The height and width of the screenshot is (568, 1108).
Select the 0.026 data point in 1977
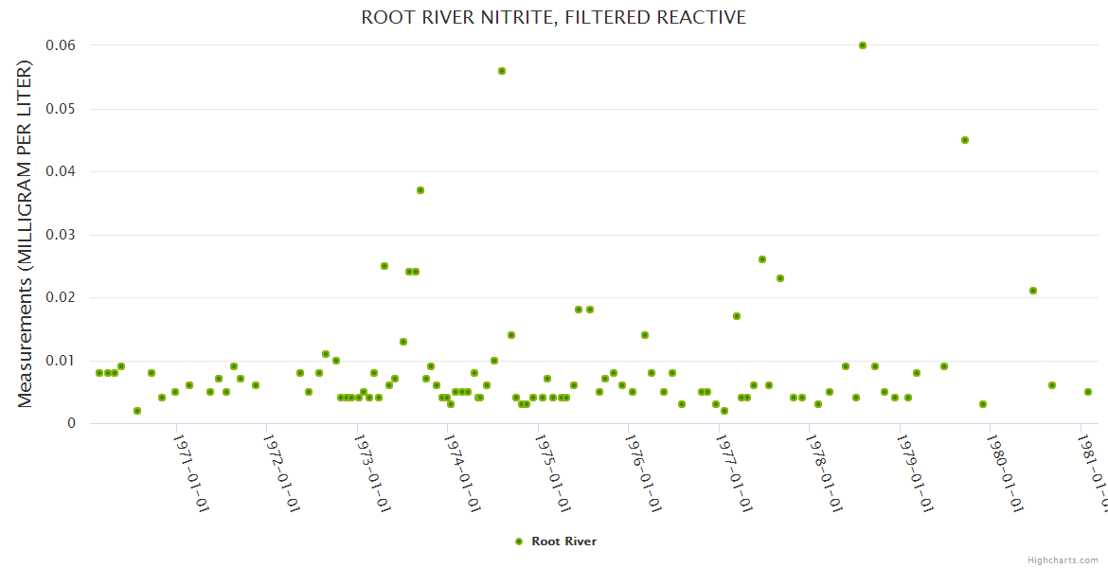click(x=762, y=259)
